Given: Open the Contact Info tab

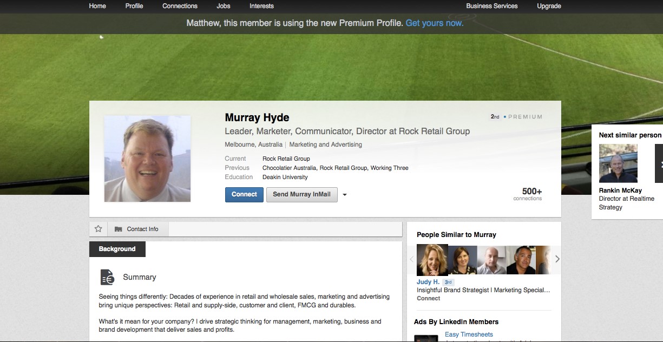Looking at the screenshot, I should coord(138,229).
